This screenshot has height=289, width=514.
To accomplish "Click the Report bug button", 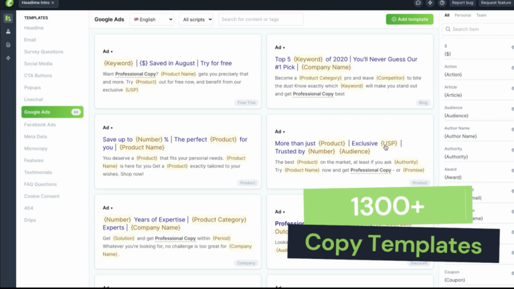I will [462, 3].
